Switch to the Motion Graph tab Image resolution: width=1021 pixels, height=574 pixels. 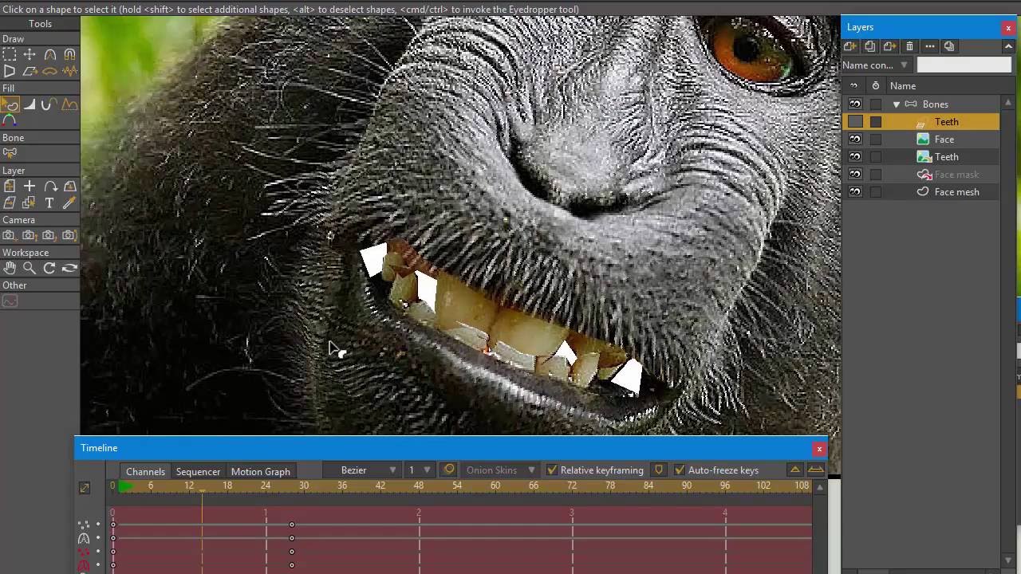[x=261, y=471]
